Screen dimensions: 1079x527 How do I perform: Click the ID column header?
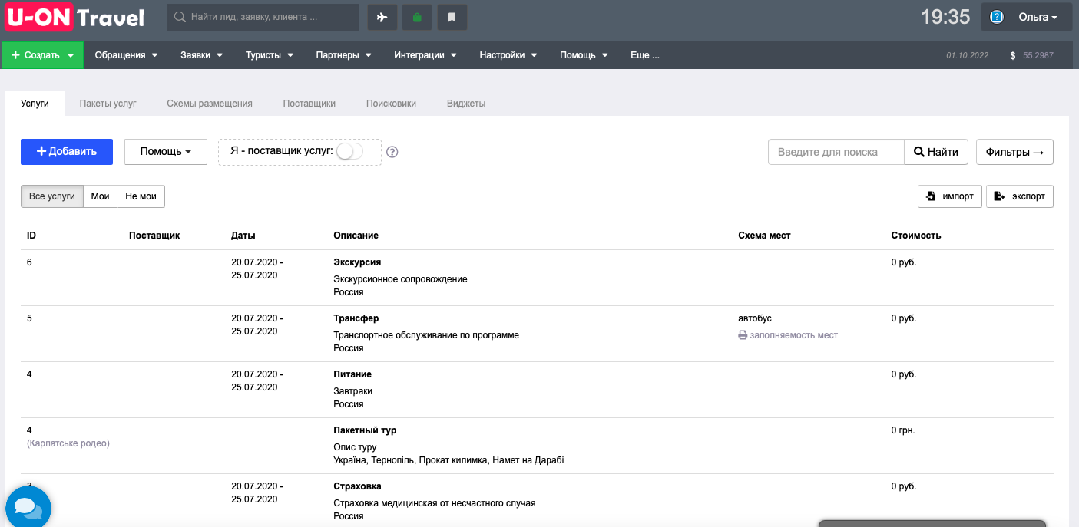coord(31,236)
